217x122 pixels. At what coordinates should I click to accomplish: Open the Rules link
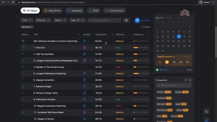(x=189, y=70)
